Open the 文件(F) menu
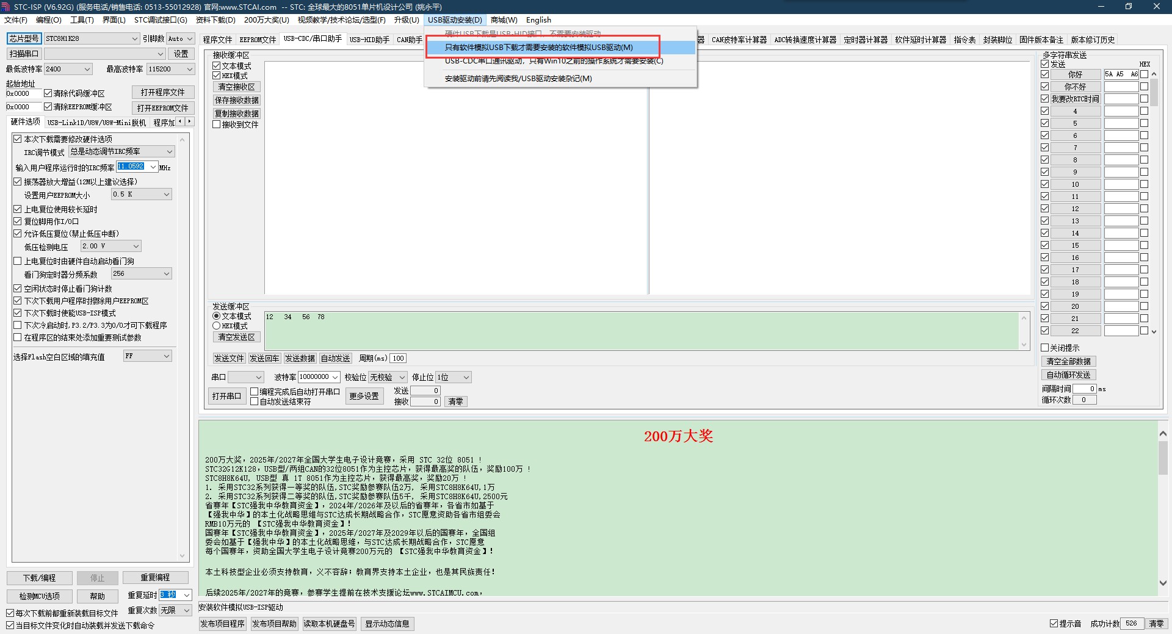 [x=16, y=20]
